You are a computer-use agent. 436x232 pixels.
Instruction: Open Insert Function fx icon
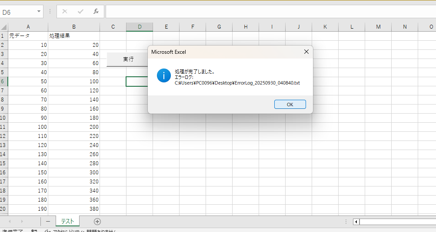[x=96, y=11]
